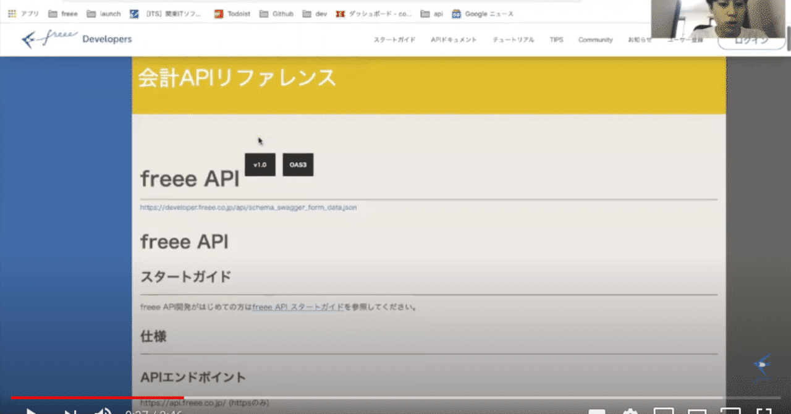This screenshot has width=791, height=414.
Task: Select お知らせ in the top navigation
Action: [640, 40]
